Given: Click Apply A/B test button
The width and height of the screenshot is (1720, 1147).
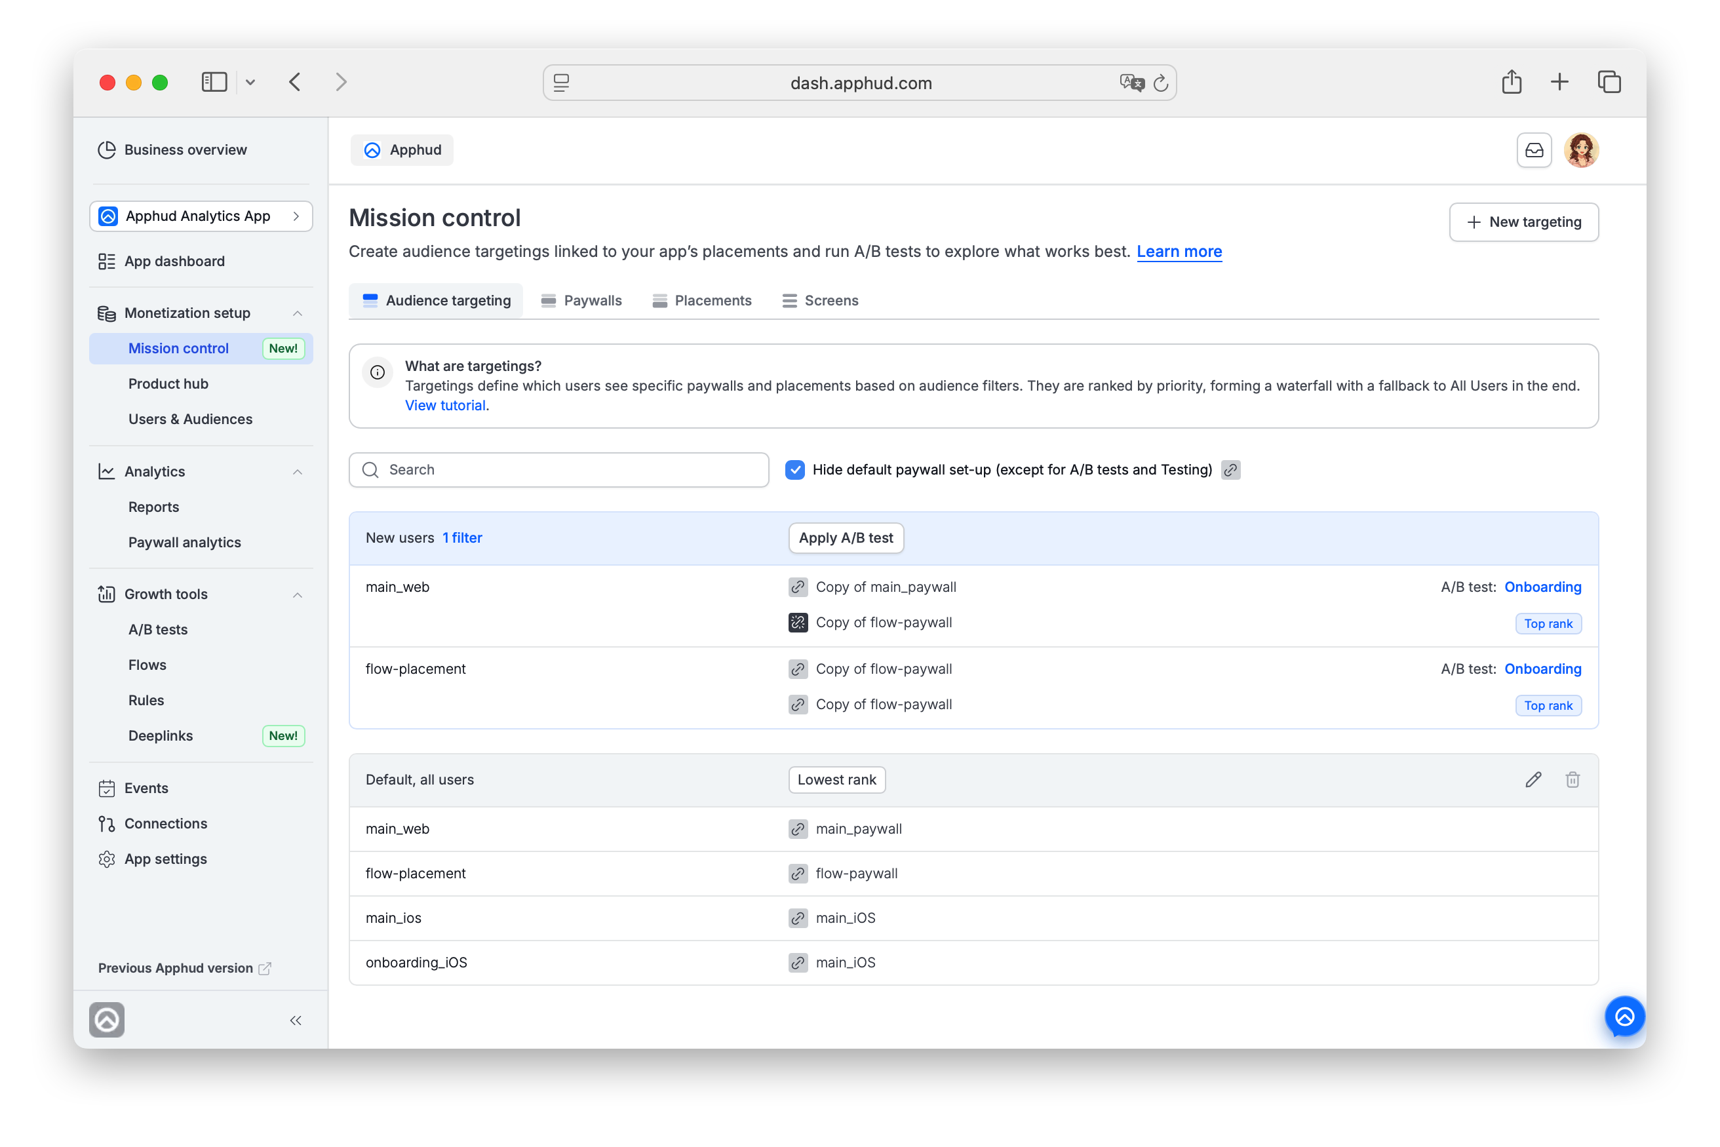Looking at the screenshot, I should (x=846, y=537).
